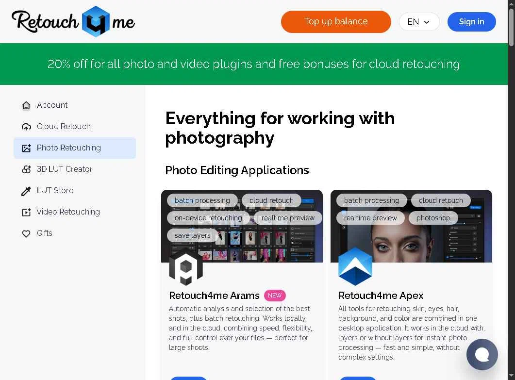Click the Sign in button
This screenshot has height=380, width=515.
(472, 22)
